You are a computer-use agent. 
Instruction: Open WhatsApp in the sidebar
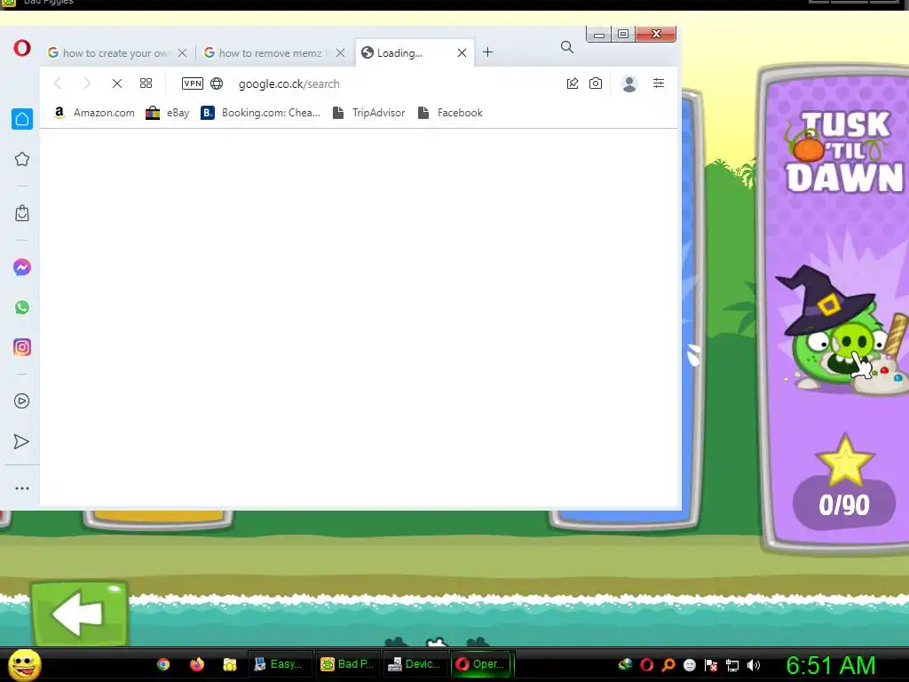coord(22,307)
